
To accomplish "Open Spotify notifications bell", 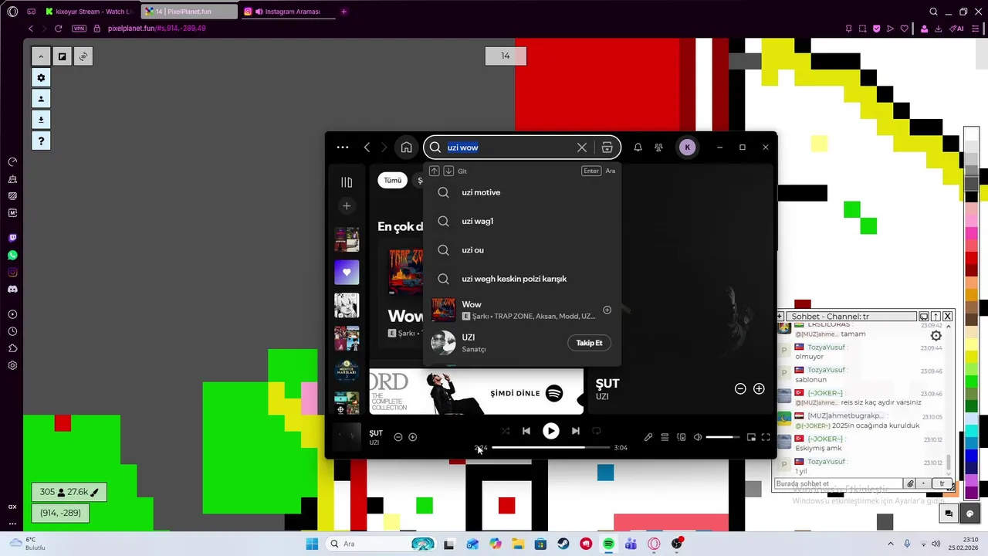I will tap(638, 147).
